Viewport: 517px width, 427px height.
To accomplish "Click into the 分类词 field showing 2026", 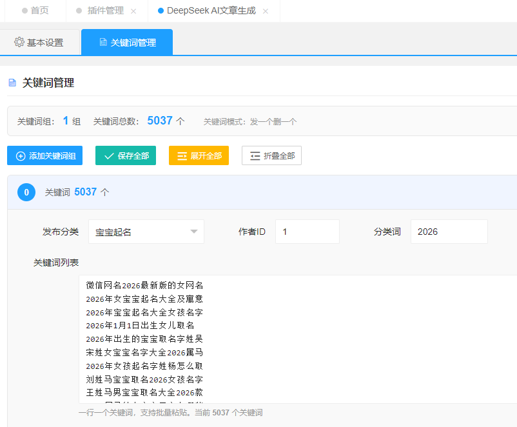I will pyautogui.click(x=449, y=232).
